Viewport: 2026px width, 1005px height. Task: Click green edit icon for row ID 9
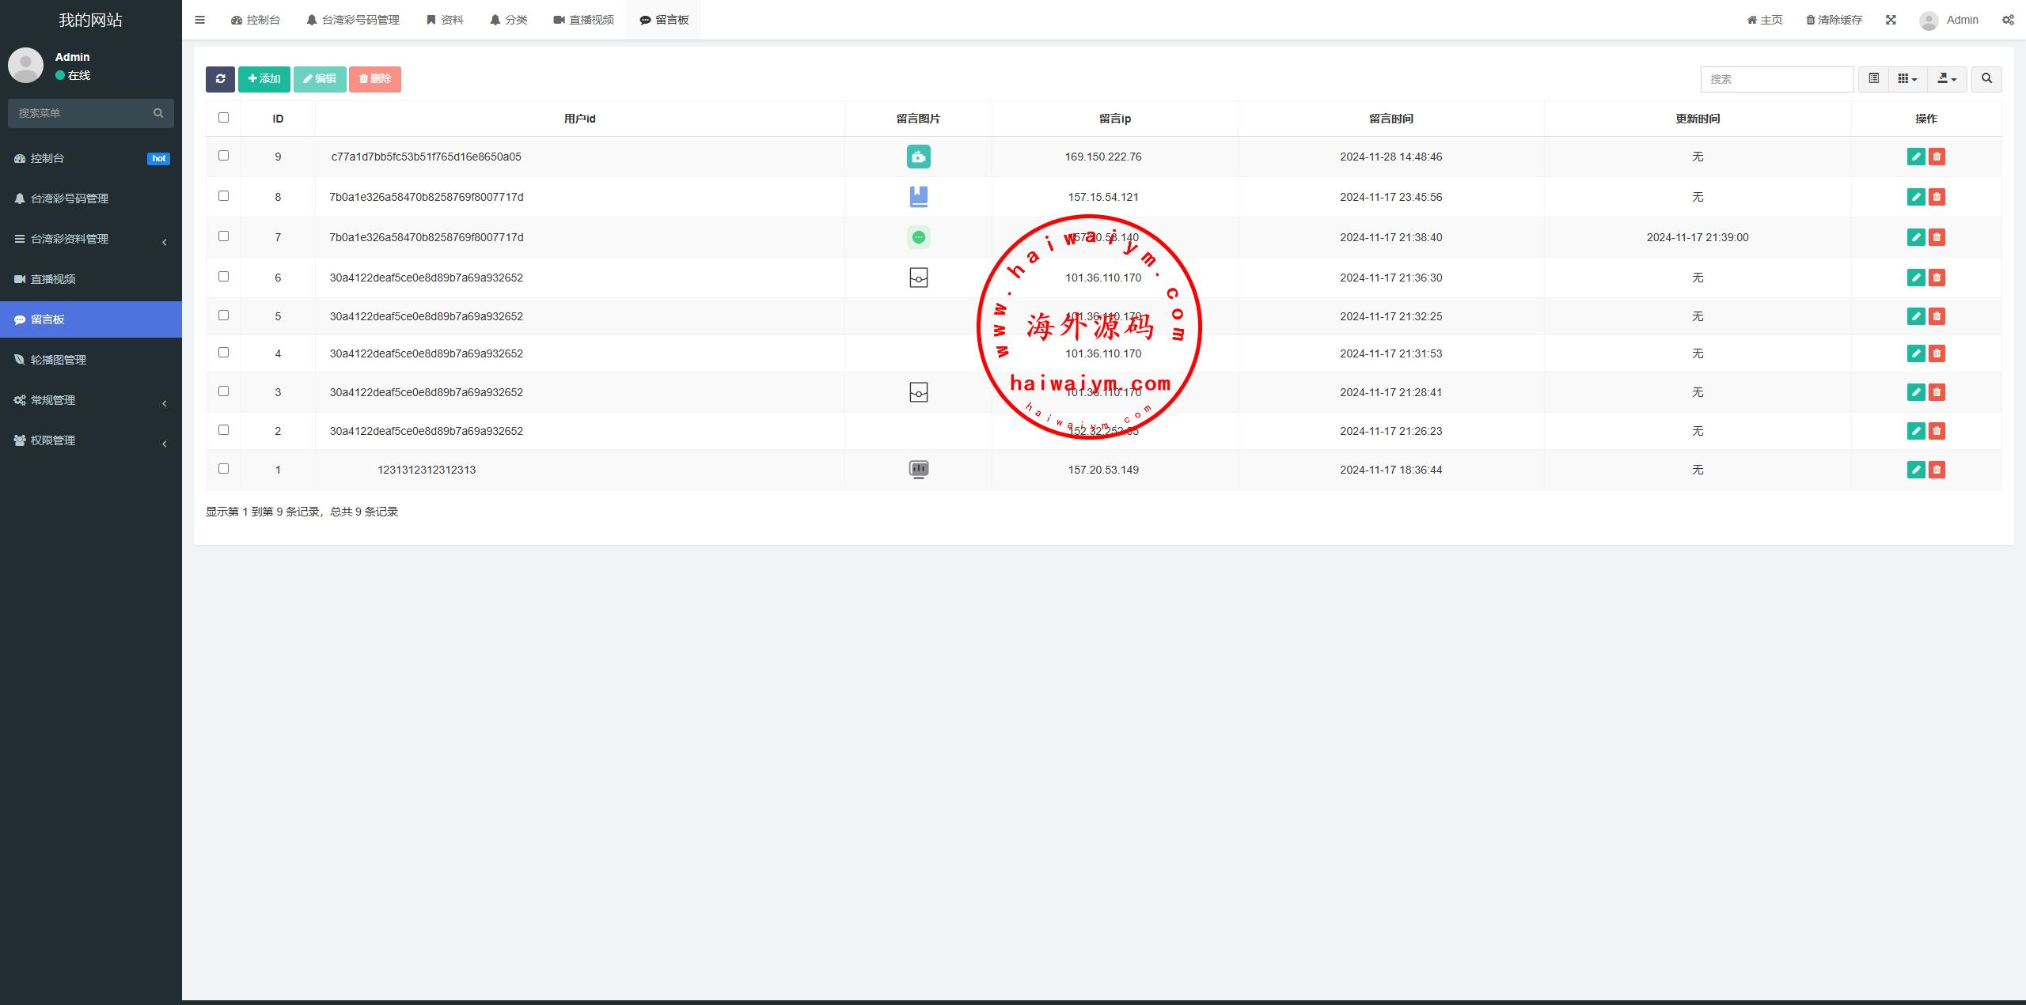tap(1916, 157)
